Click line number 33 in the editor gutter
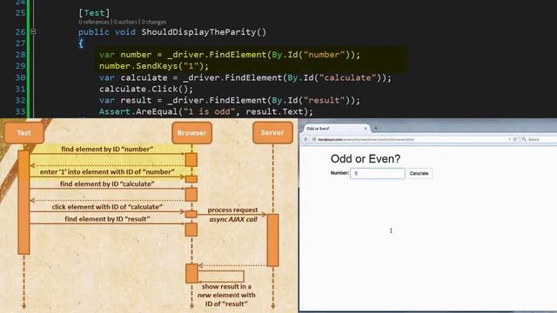Screen dimensions: 557x313 point(20,111)
